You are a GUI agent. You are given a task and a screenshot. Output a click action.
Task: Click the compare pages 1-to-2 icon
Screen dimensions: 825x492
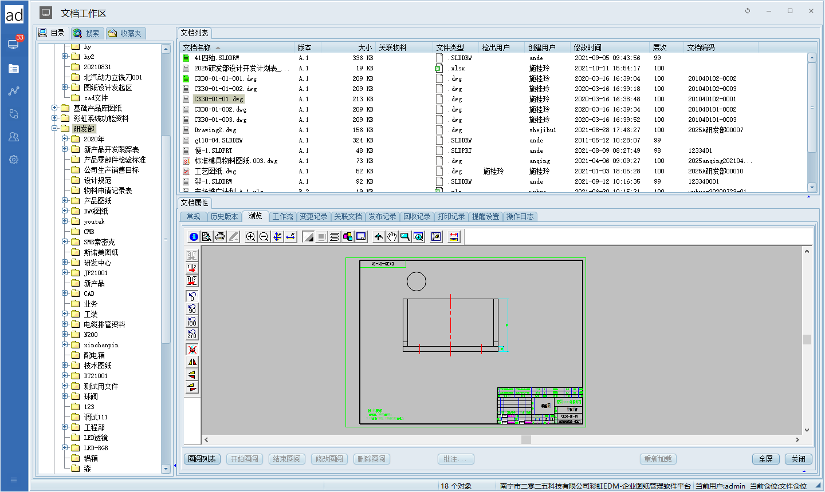click(x=192, y=268)
